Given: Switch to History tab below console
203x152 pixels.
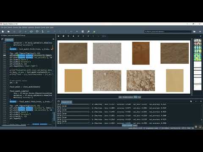Looking at the screenshot, I should 135,125.
